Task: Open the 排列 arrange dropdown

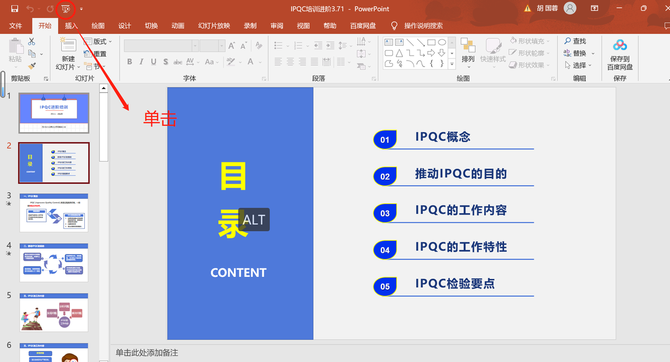Action: 468,54
